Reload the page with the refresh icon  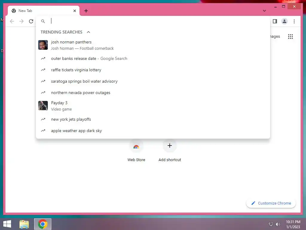click(x=31, y=21)
